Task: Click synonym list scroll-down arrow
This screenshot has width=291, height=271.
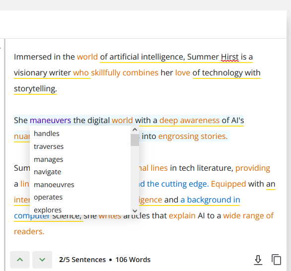Action: (135, 211)
